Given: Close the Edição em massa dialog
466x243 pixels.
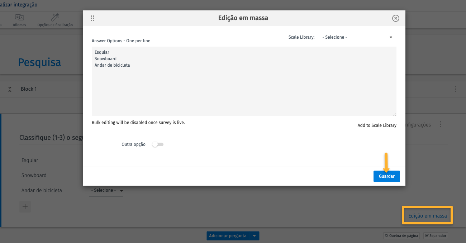Looking at the screenshot, I should [x=396, y=18].
